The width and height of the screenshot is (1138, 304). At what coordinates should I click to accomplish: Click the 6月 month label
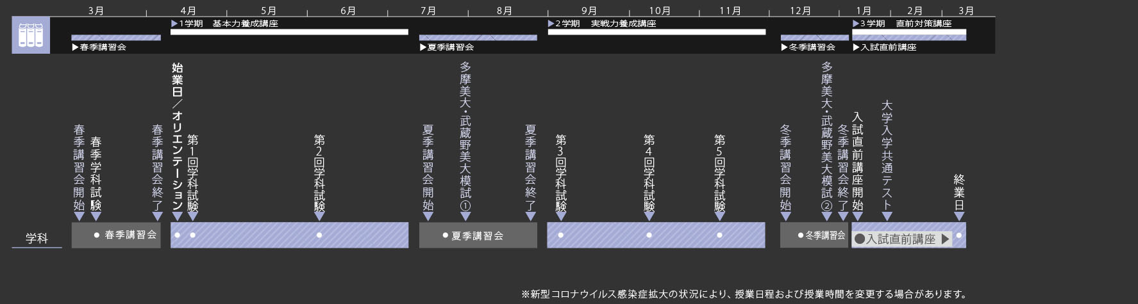point(348,11)
